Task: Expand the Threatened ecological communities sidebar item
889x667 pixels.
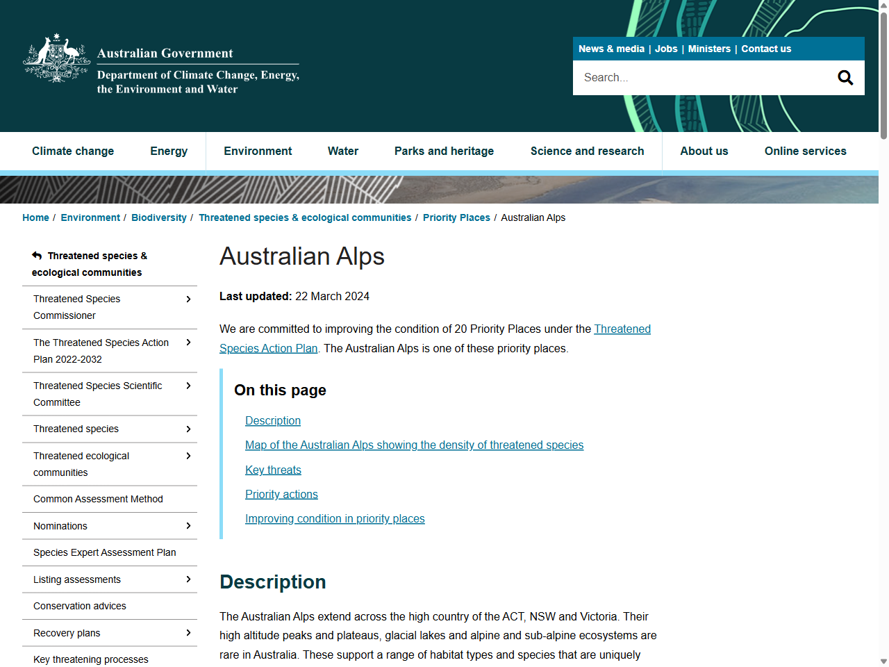Action: tap(188, 456)
